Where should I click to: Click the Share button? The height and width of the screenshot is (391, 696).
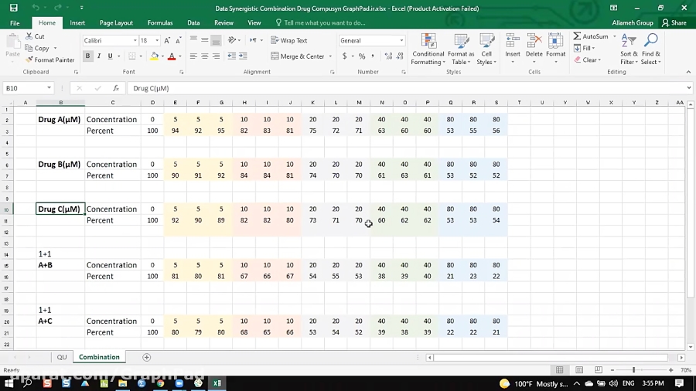pyautogui.click(x=674, y=23)
